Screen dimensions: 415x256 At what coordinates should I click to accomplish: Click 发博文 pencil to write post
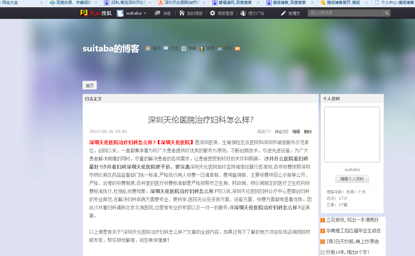[290, 13]
